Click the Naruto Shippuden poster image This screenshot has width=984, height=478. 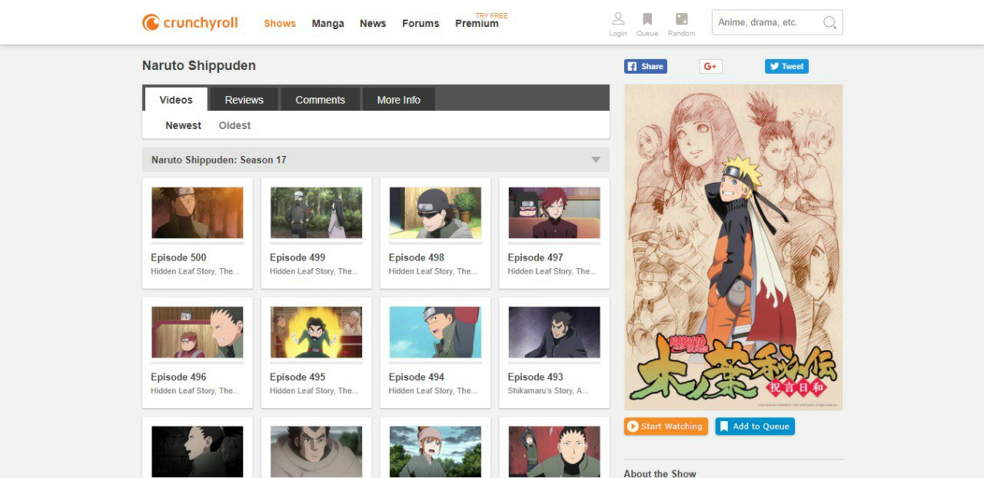(733, 247)
